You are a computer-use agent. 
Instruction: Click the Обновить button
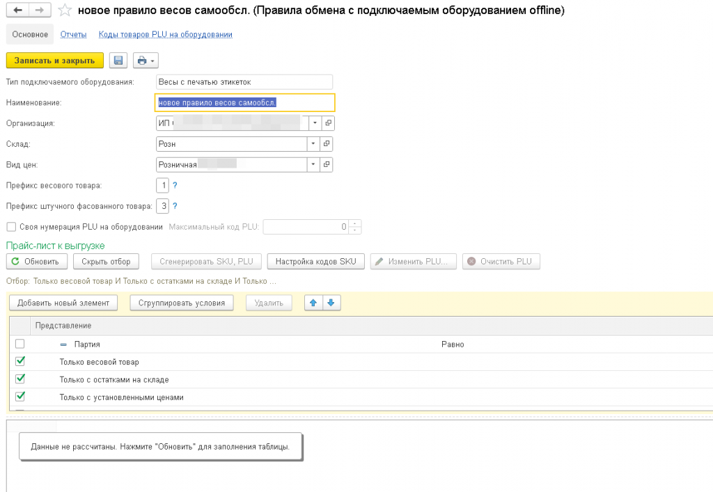coord(38,262)
